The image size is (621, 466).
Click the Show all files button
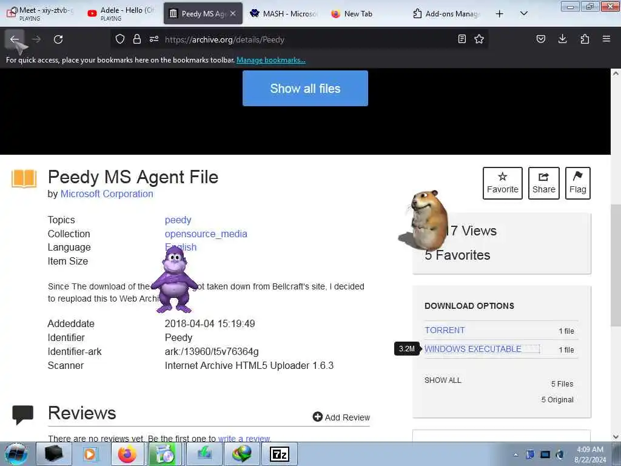pos(306,89)
